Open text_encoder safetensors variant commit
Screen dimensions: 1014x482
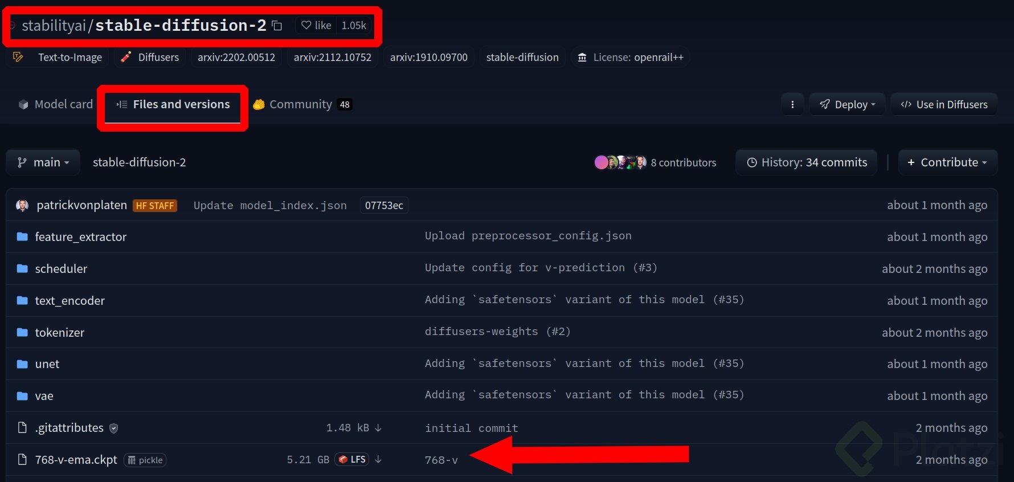584,300
